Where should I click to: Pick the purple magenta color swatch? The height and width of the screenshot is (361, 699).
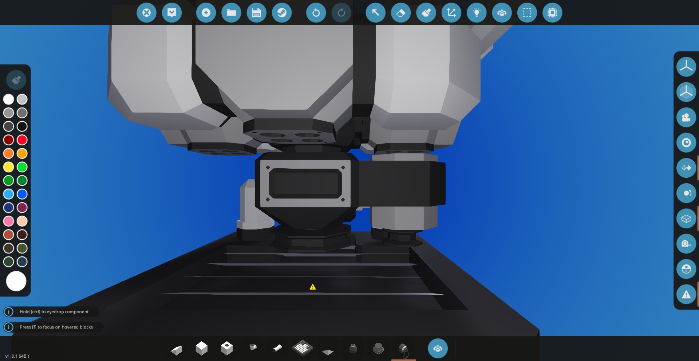(22, 208)
